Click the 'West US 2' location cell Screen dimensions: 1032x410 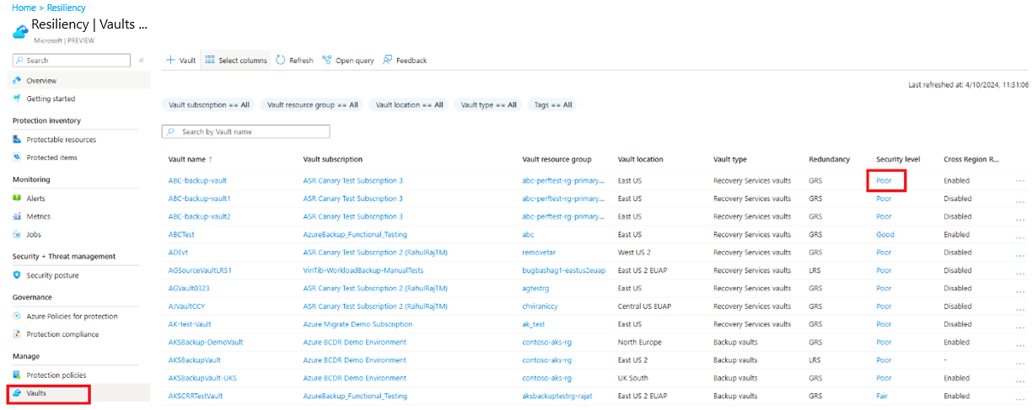634,253
